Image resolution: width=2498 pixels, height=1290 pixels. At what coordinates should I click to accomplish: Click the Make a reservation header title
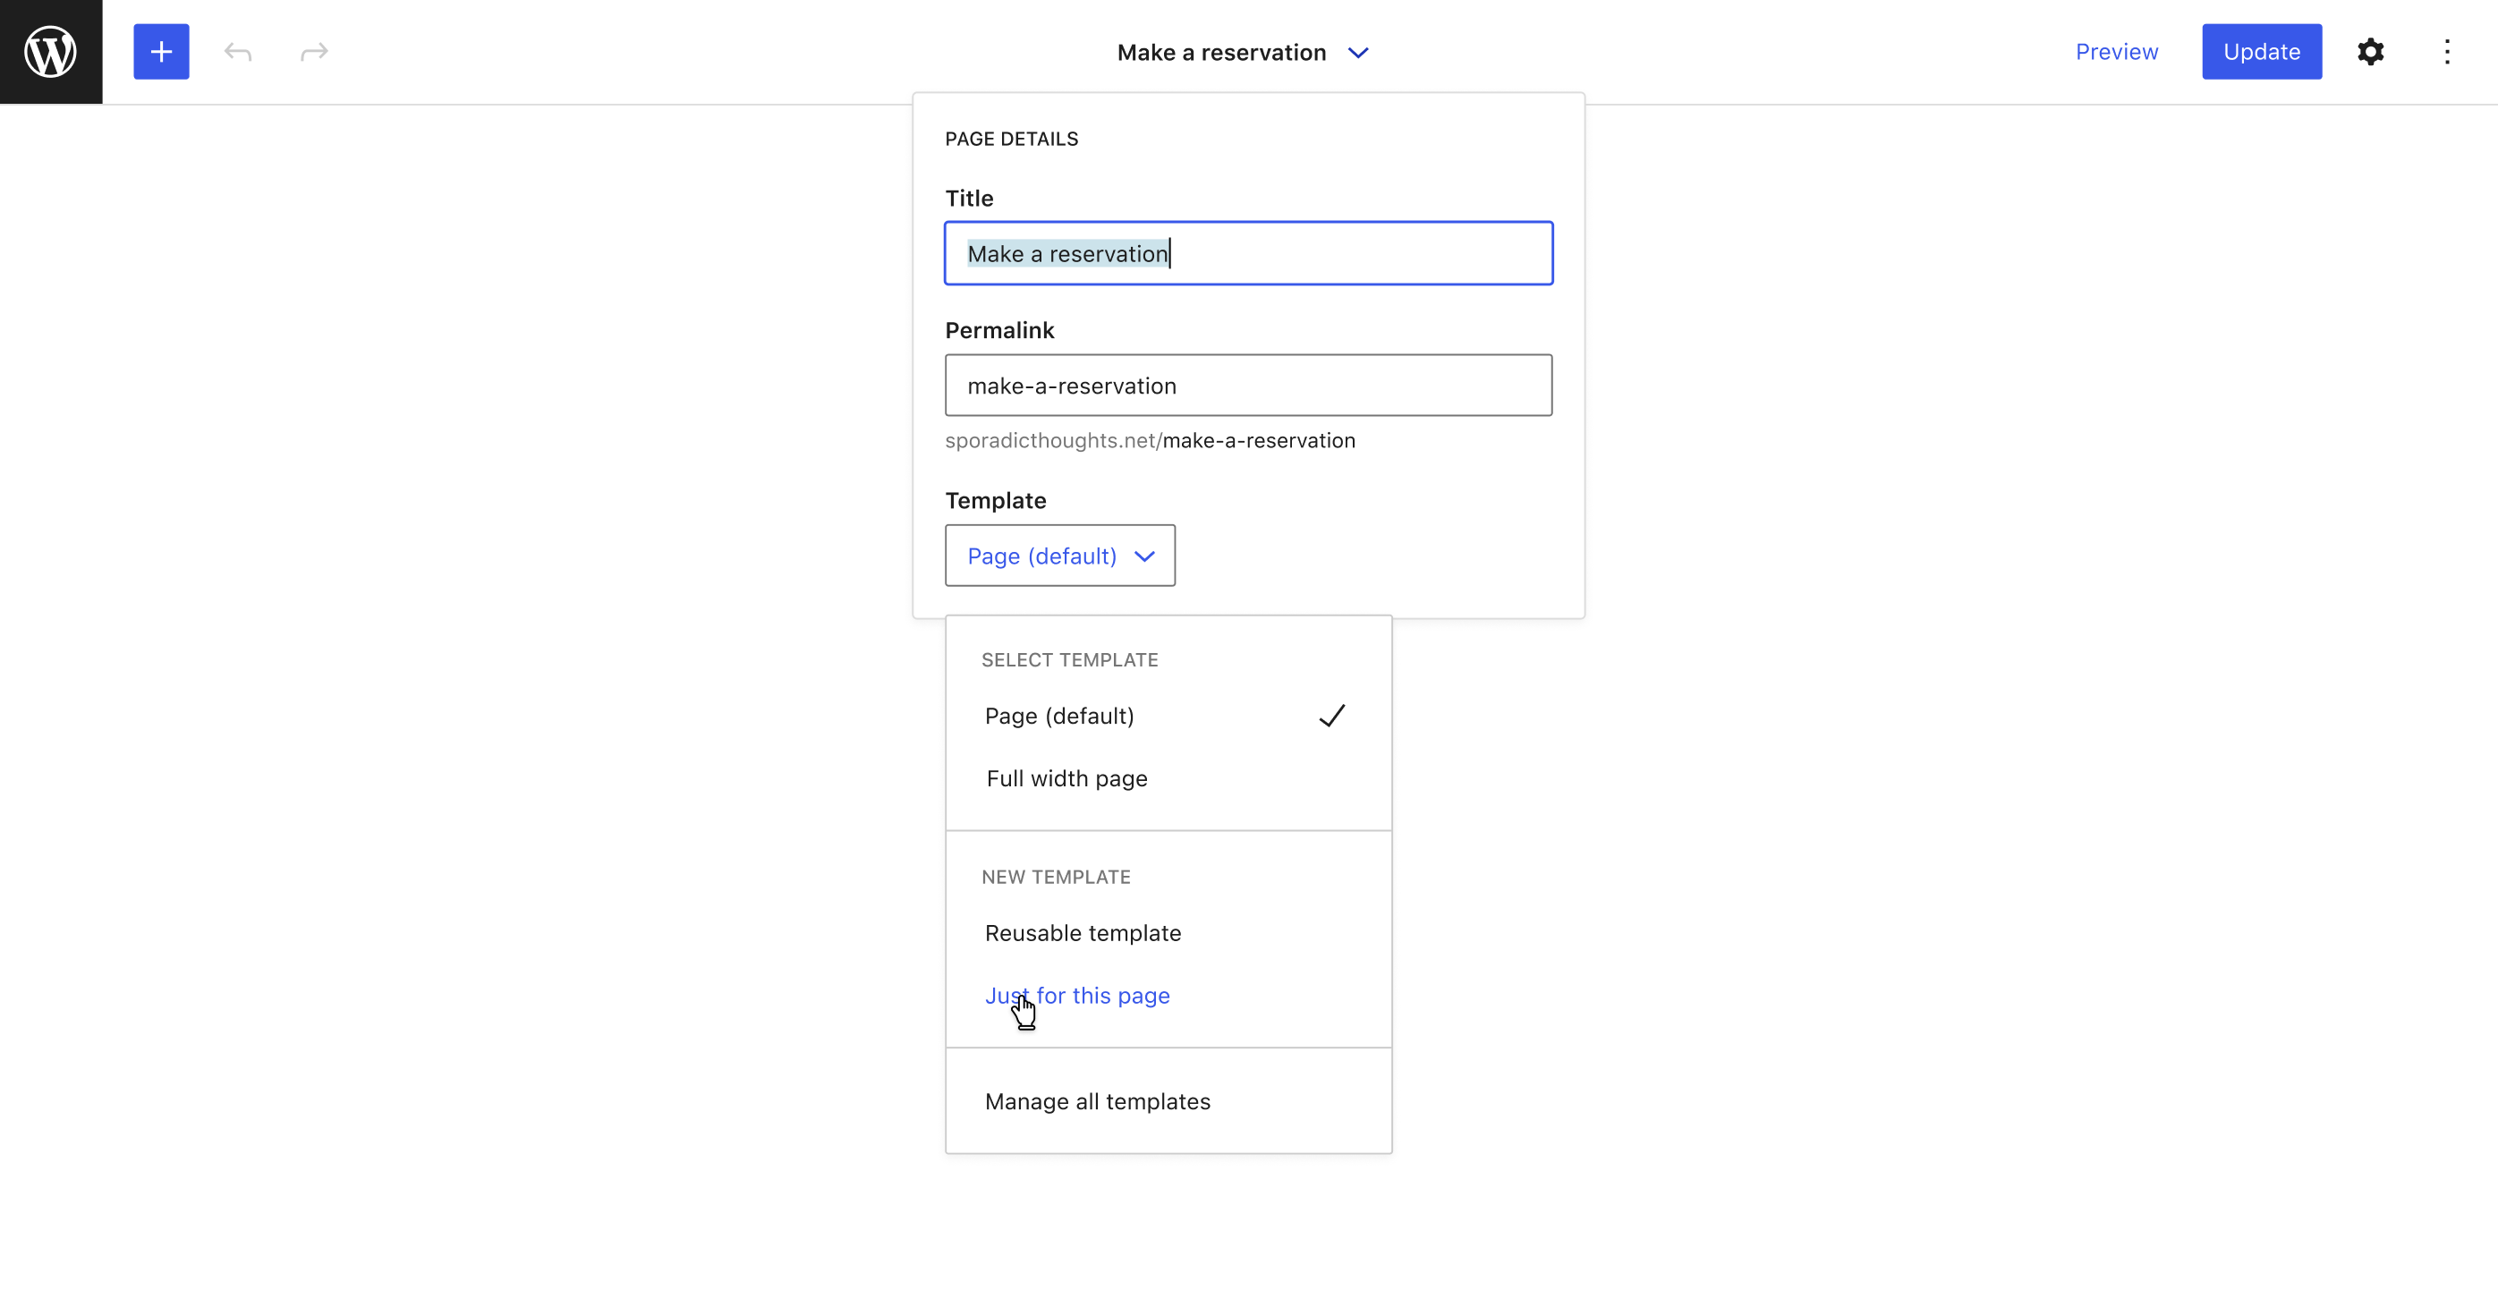pos(1221,53)
